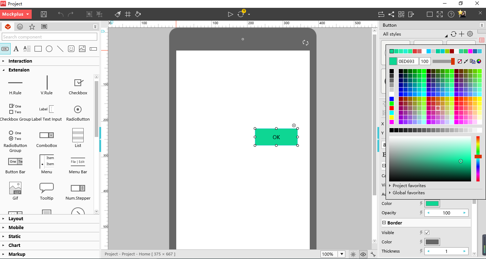Toggle the Border Visible checkbox
Screen dimensions: 486x259
click(427, 233)
